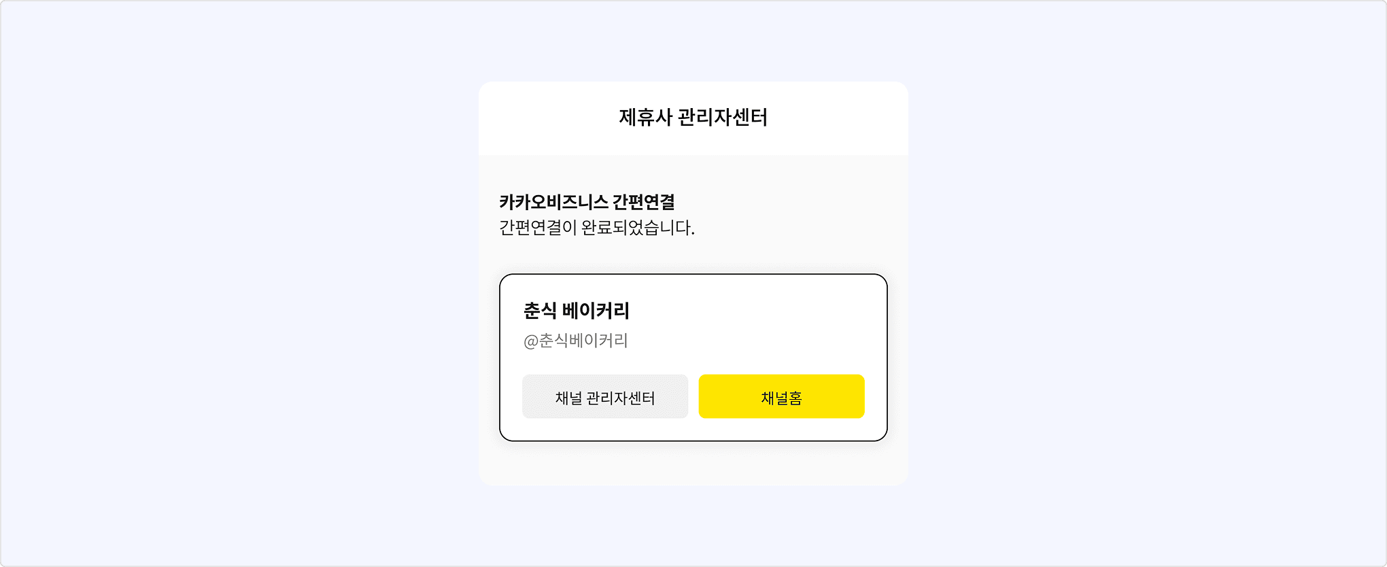Open 채널홈 with the yellow button
Image resolution: width=1387 pixels, height=567 pixels.
click(x=781, y=397)
